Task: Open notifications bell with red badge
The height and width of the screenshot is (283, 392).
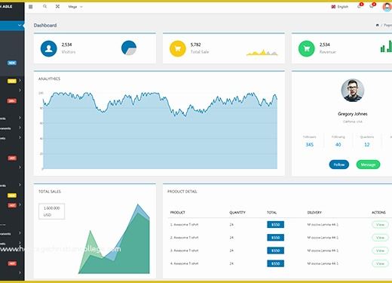Action: tap(360, 6)
